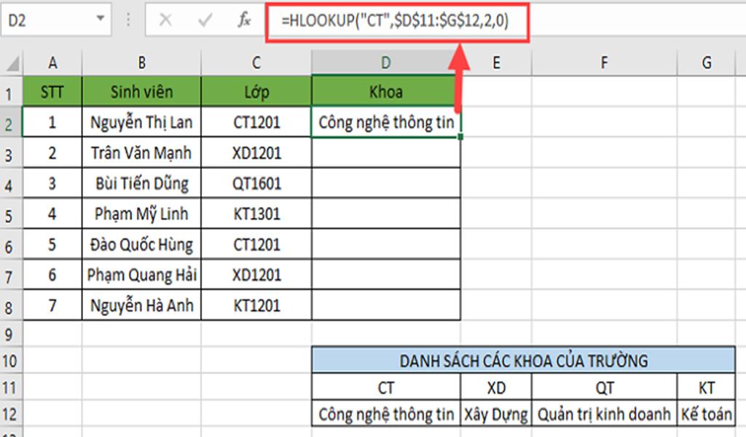Select the KT1201 class cell
Screen dimensions: 746x437
click(x=256, y=305)
